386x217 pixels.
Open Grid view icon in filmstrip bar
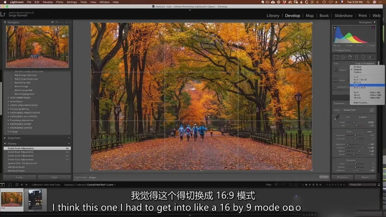17,185
